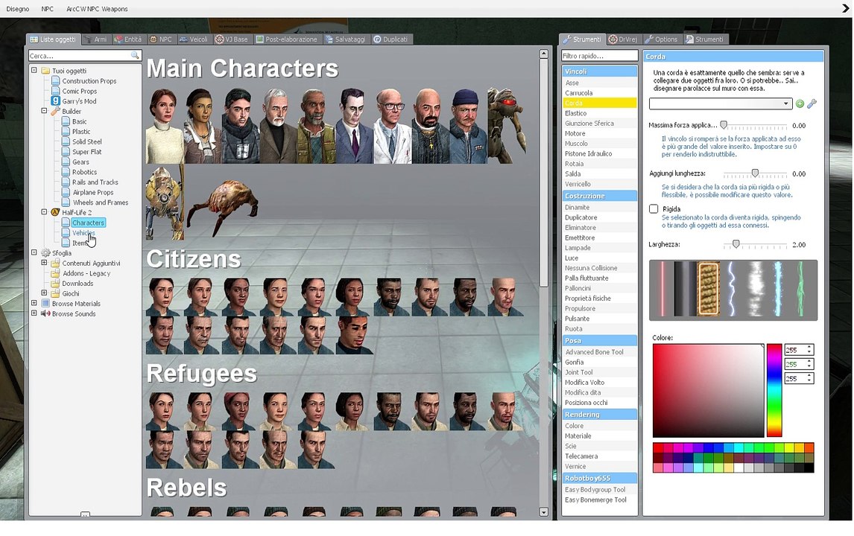
Task: Select Dr. Kleiner character portrait
Action: 393,126
